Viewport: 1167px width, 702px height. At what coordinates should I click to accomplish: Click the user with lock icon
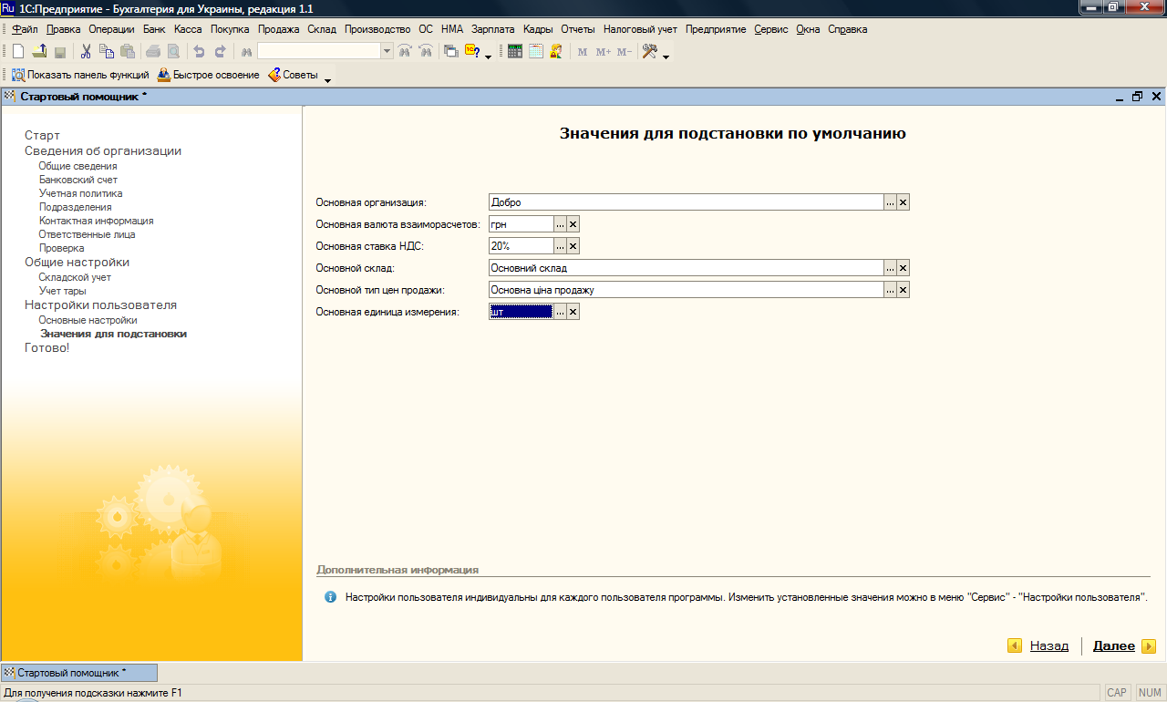[557, 52]
